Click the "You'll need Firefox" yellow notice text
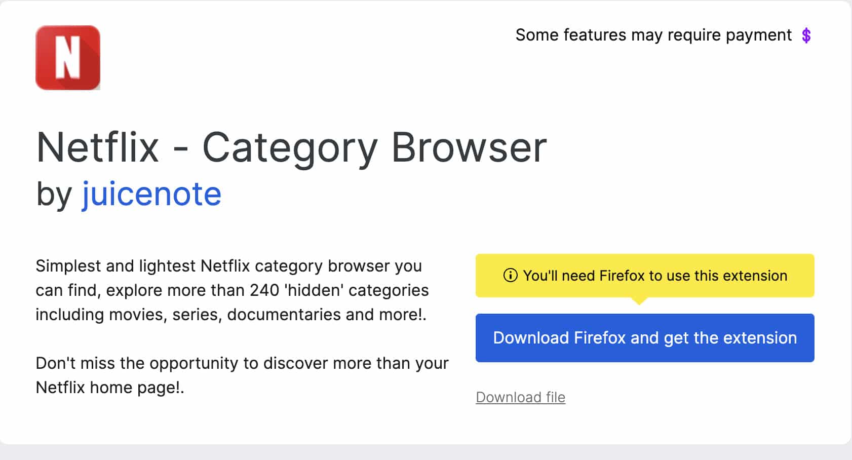852x460 pixels. click(655, 276)
